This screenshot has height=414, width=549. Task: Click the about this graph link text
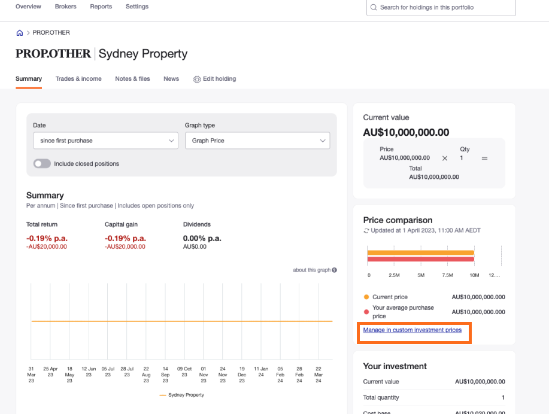click(311, 270)
